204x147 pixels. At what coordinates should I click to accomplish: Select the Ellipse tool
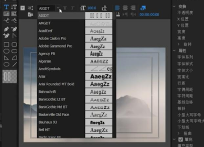pos(6,64)
